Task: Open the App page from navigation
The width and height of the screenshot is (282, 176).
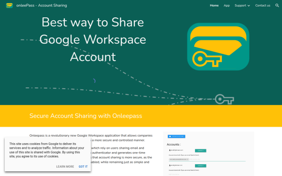Action: 227,5
